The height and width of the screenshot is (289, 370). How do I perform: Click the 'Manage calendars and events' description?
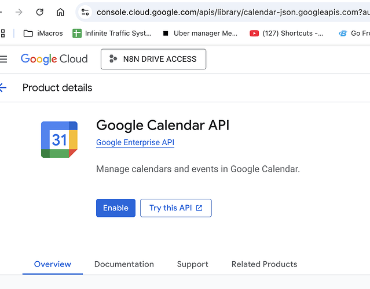(x=198, y=169)
